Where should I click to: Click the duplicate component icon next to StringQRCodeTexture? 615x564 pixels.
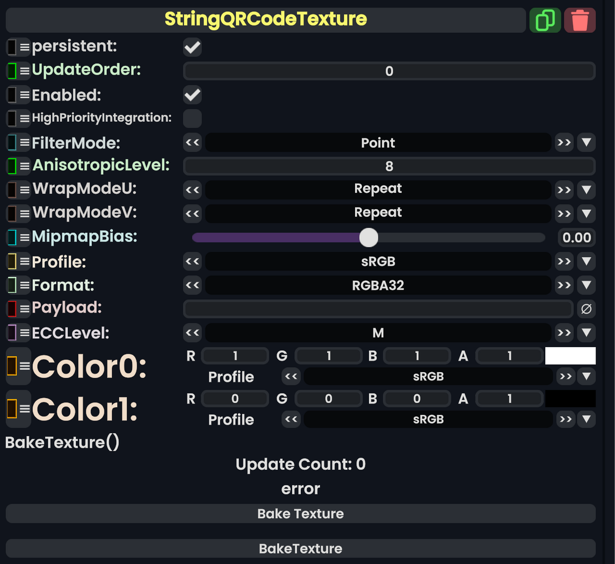coord(545,20)
